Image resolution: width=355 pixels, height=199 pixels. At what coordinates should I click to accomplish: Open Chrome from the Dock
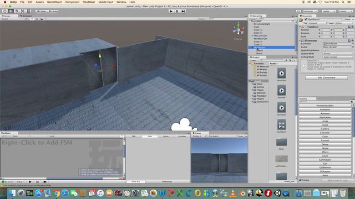(x=57, y=193)
